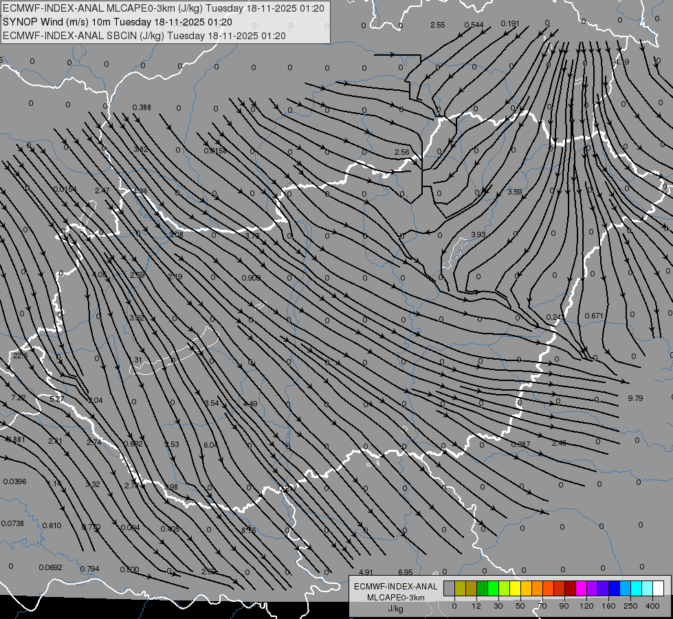Screen dimensions: 673x619
Task: Click the data value 4.91
Action: click(366, 572)
